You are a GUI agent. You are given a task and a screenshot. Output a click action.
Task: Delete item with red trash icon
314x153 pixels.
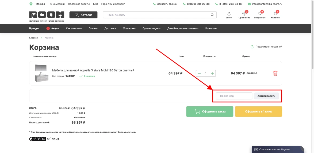275,73
